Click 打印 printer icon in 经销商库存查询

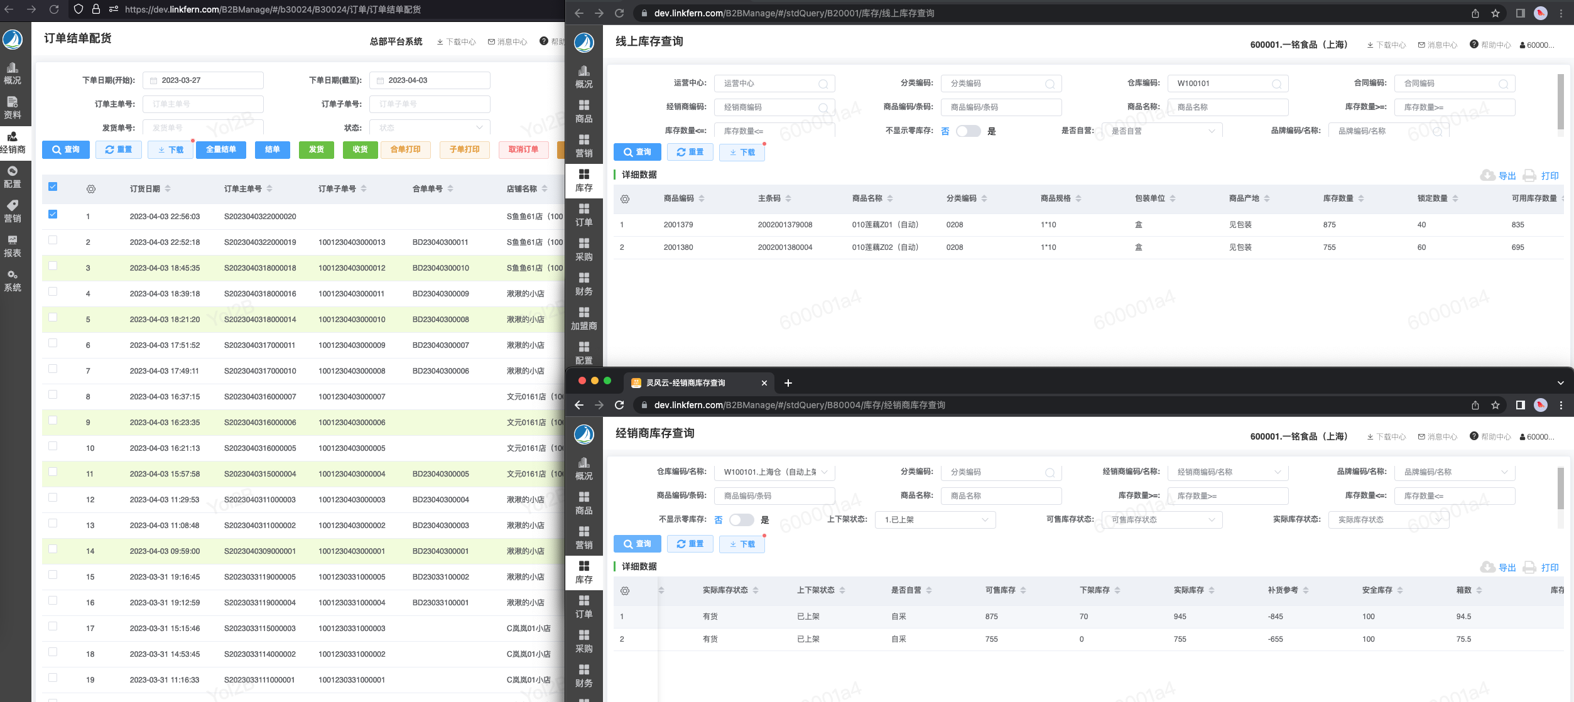(x=1530, y=567)
